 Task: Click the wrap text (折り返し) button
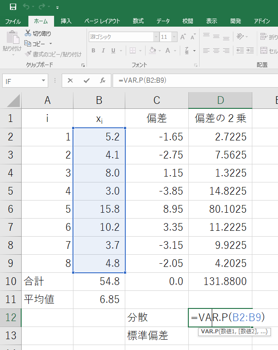tap(269, 37)
